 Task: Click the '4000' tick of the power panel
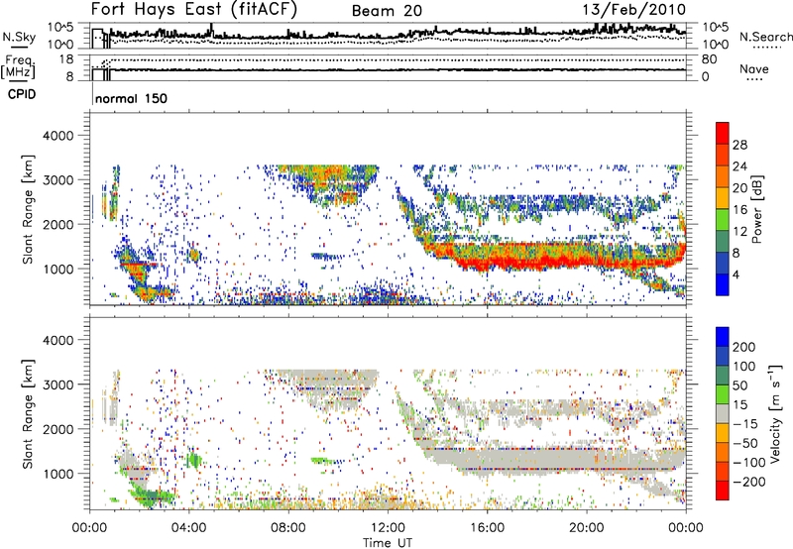click(57, 136)
